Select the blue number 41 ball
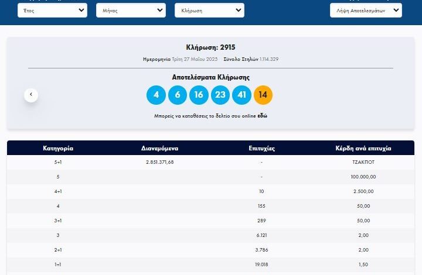The width and height of the screenshot is (422, 275). coord(241,94)
